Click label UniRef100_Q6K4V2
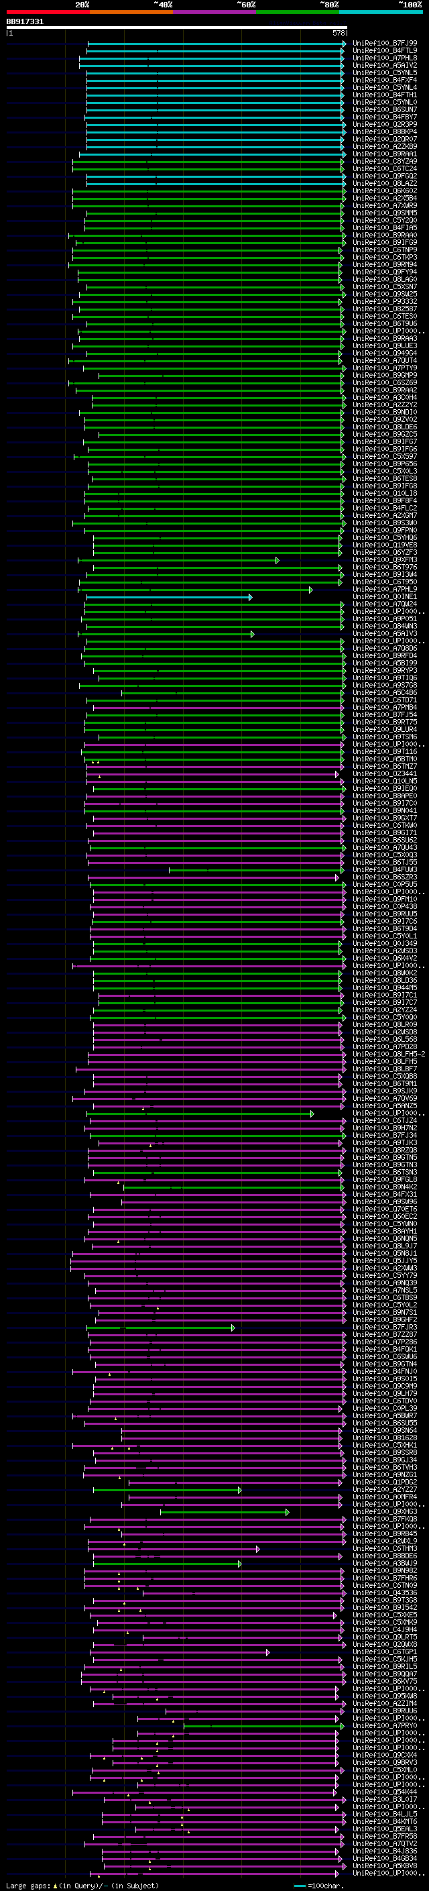429x1891 pixels. (x=385, y=959)
